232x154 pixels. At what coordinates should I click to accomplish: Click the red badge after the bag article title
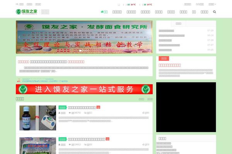[x=107, y=139]
